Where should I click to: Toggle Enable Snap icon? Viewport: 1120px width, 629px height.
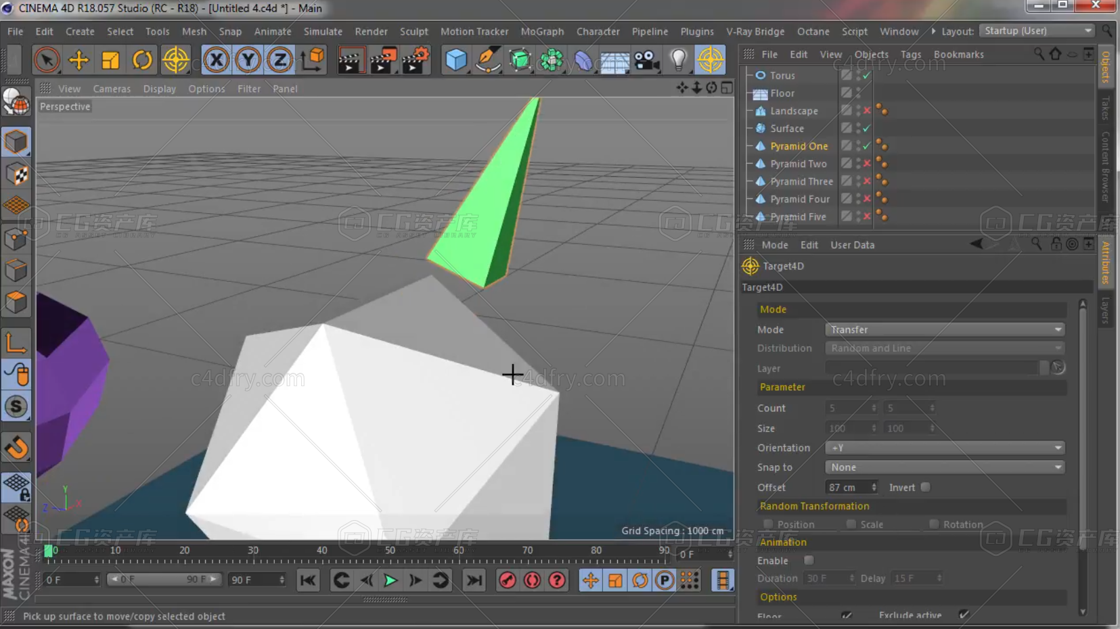16,406
